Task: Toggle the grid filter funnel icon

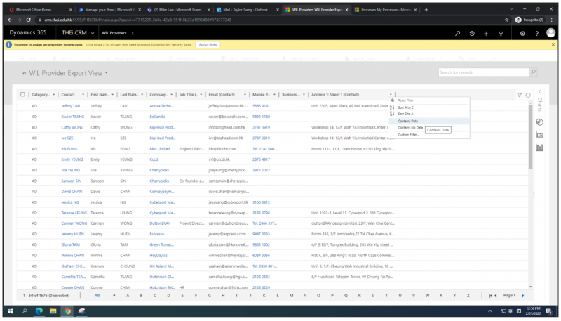Action: tap(519, 95)
